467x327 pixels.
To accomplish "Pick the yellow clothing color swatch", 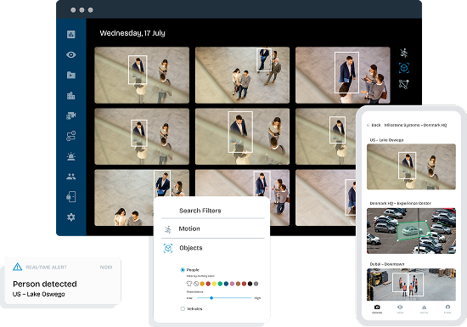I will [x=214, y=284].
